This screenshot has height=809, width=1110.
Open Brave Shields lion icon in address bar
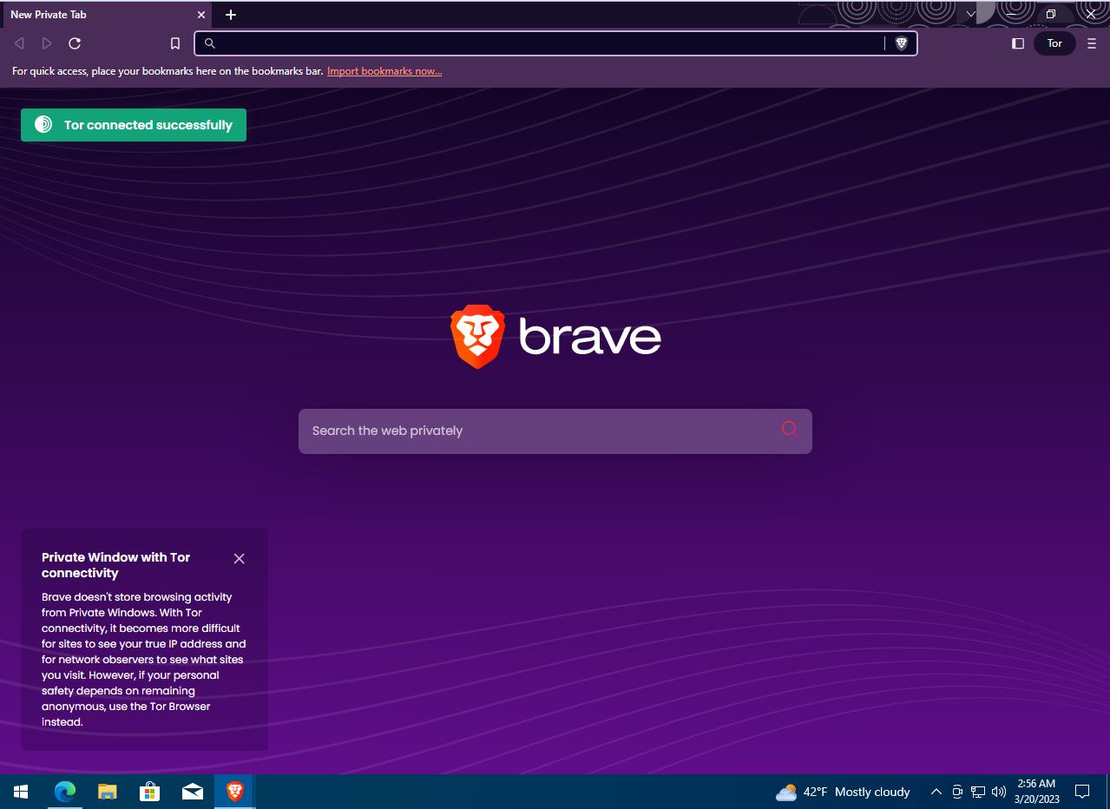tap(901, 43)
